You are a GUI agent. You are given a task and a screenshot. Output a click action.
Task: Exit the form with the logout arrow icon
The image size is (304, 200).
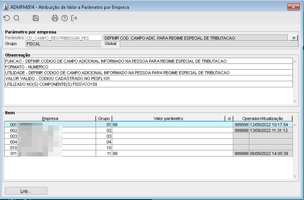click(74, 18)
